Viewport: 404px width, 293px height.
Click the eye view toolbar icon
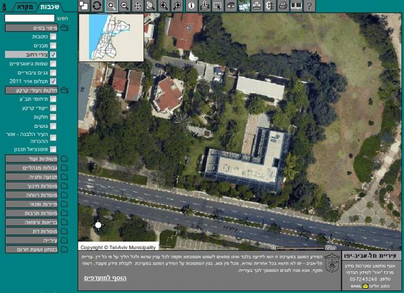[231, 6]
